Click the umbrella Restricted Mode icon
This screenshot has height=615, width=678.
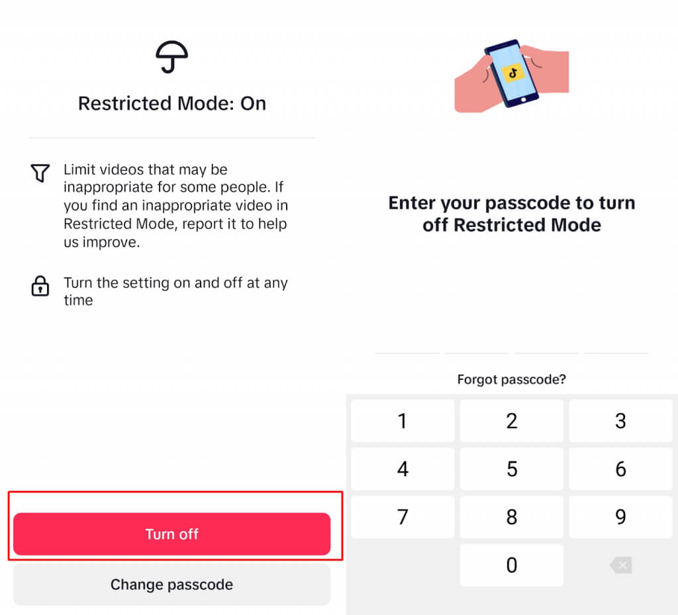click(171, 58)
